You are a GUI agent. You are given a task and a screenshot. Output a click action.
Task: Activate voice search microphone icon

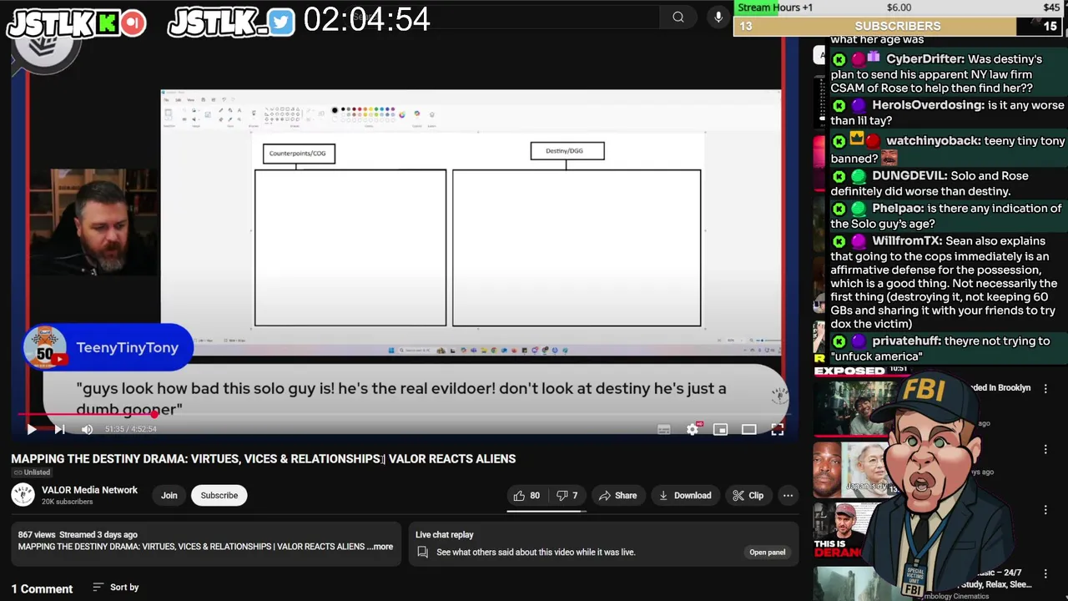718,17
